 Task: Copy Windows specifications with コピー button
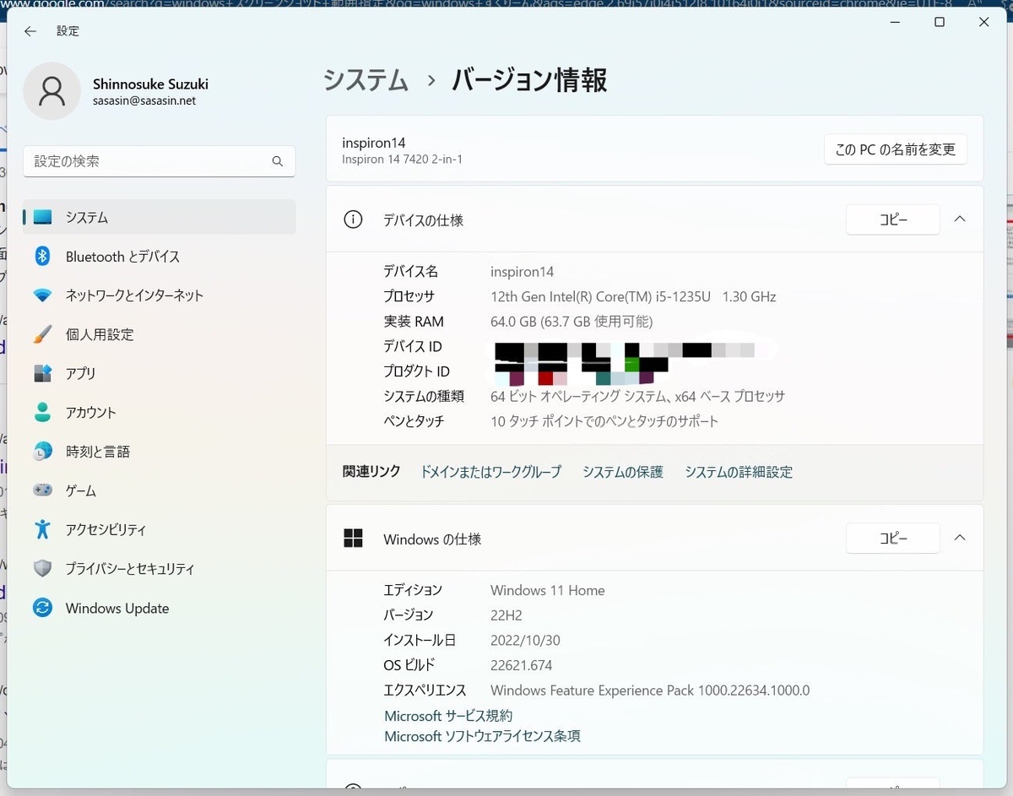(x=892, y=539)
